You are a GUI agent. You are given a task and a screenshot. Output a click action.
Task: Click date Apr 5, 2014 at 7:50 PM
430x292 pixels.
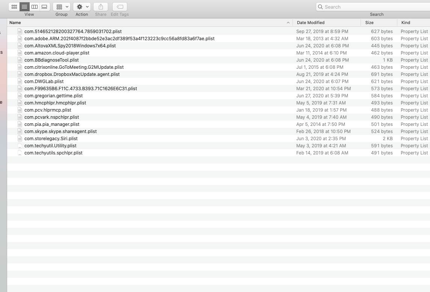coord(321,124)
